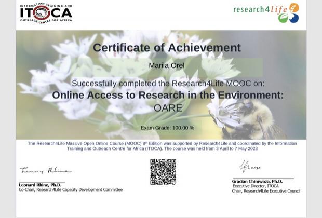
Task: Click the printed name Leonard Rhine, Ph.D.
Action: (40, 185)
